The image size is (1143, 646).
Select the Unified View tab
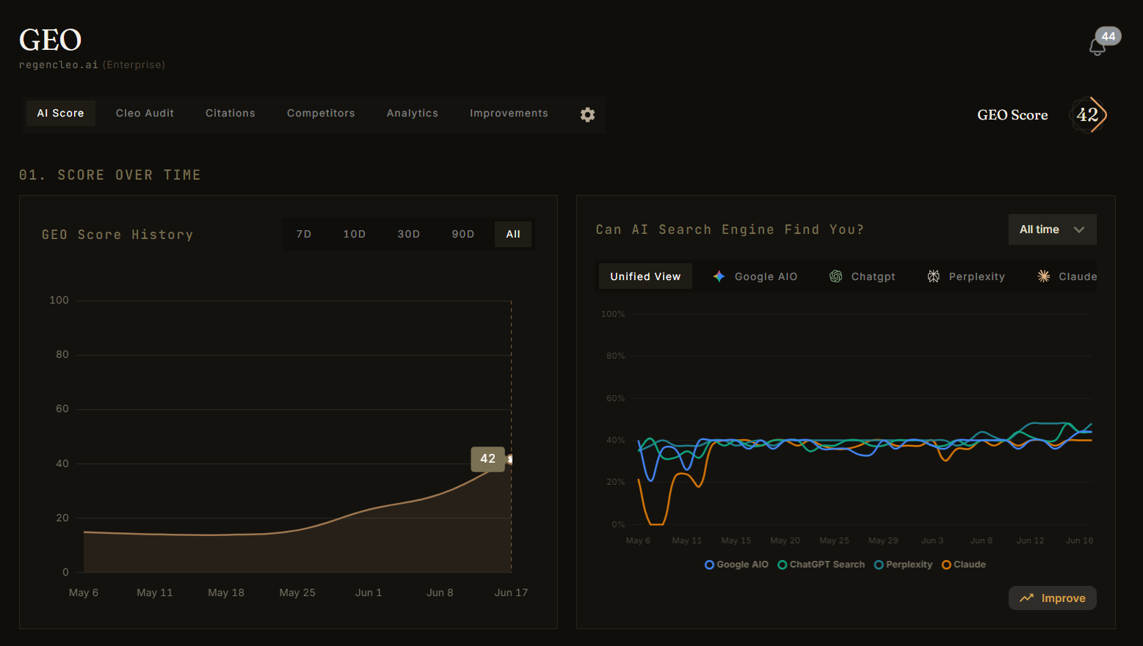[x=645, y=276]
